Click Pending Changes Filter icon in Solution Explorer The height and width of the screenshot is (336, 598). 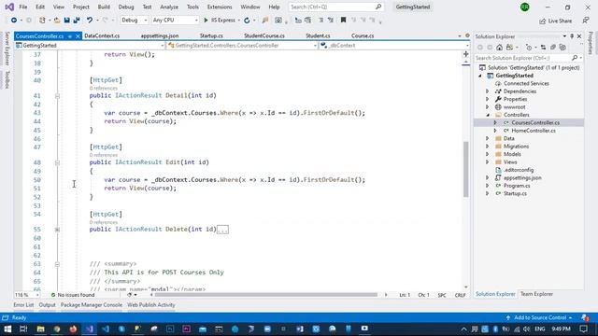pos(529,48)
